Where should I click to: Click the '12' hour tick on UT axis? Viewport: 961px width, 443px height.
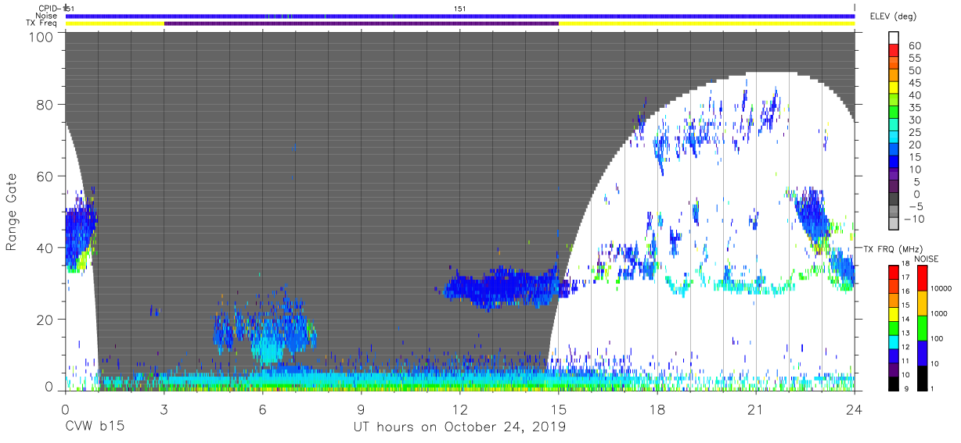click(460, 409)
